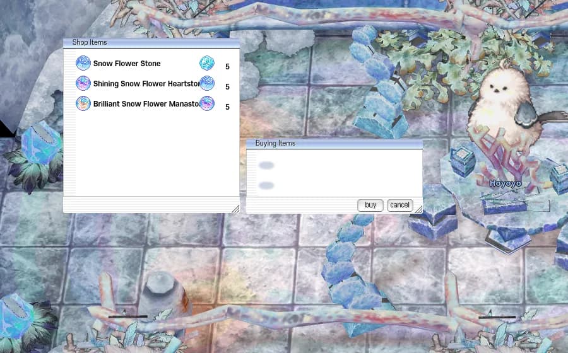The width and height of the screenshot is (568, 353).
Task: Click the Snow Flower Stone item icon
Action: (83, 63)
